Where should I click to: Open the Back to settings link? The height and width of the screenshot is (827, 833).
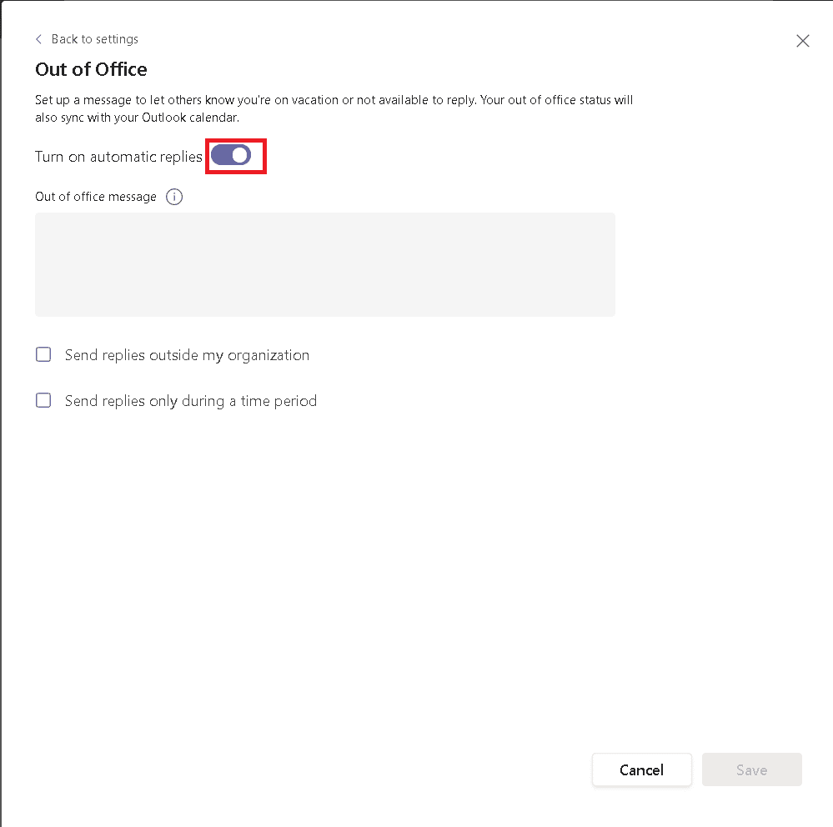(94, 39)
